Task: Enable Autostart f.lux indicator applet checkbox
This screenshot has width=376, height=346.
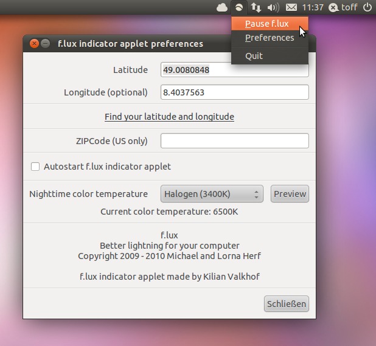Action: click(35, 167)
